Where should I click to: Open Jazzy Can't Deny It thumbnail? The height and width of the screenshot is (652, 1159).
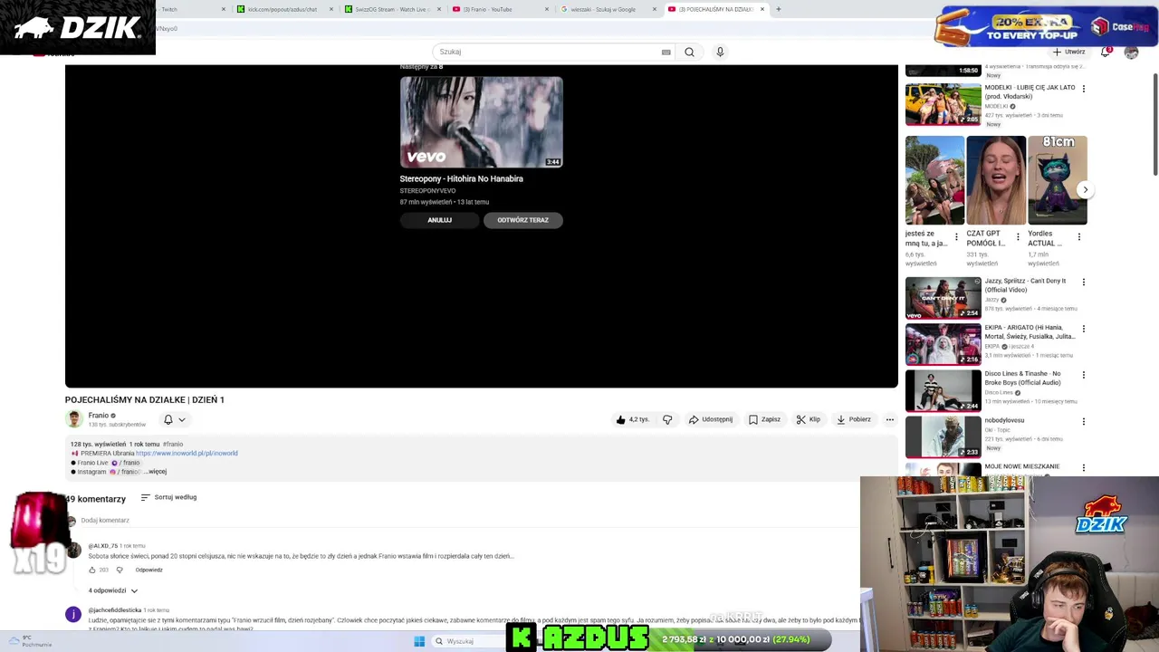point(943,298)
